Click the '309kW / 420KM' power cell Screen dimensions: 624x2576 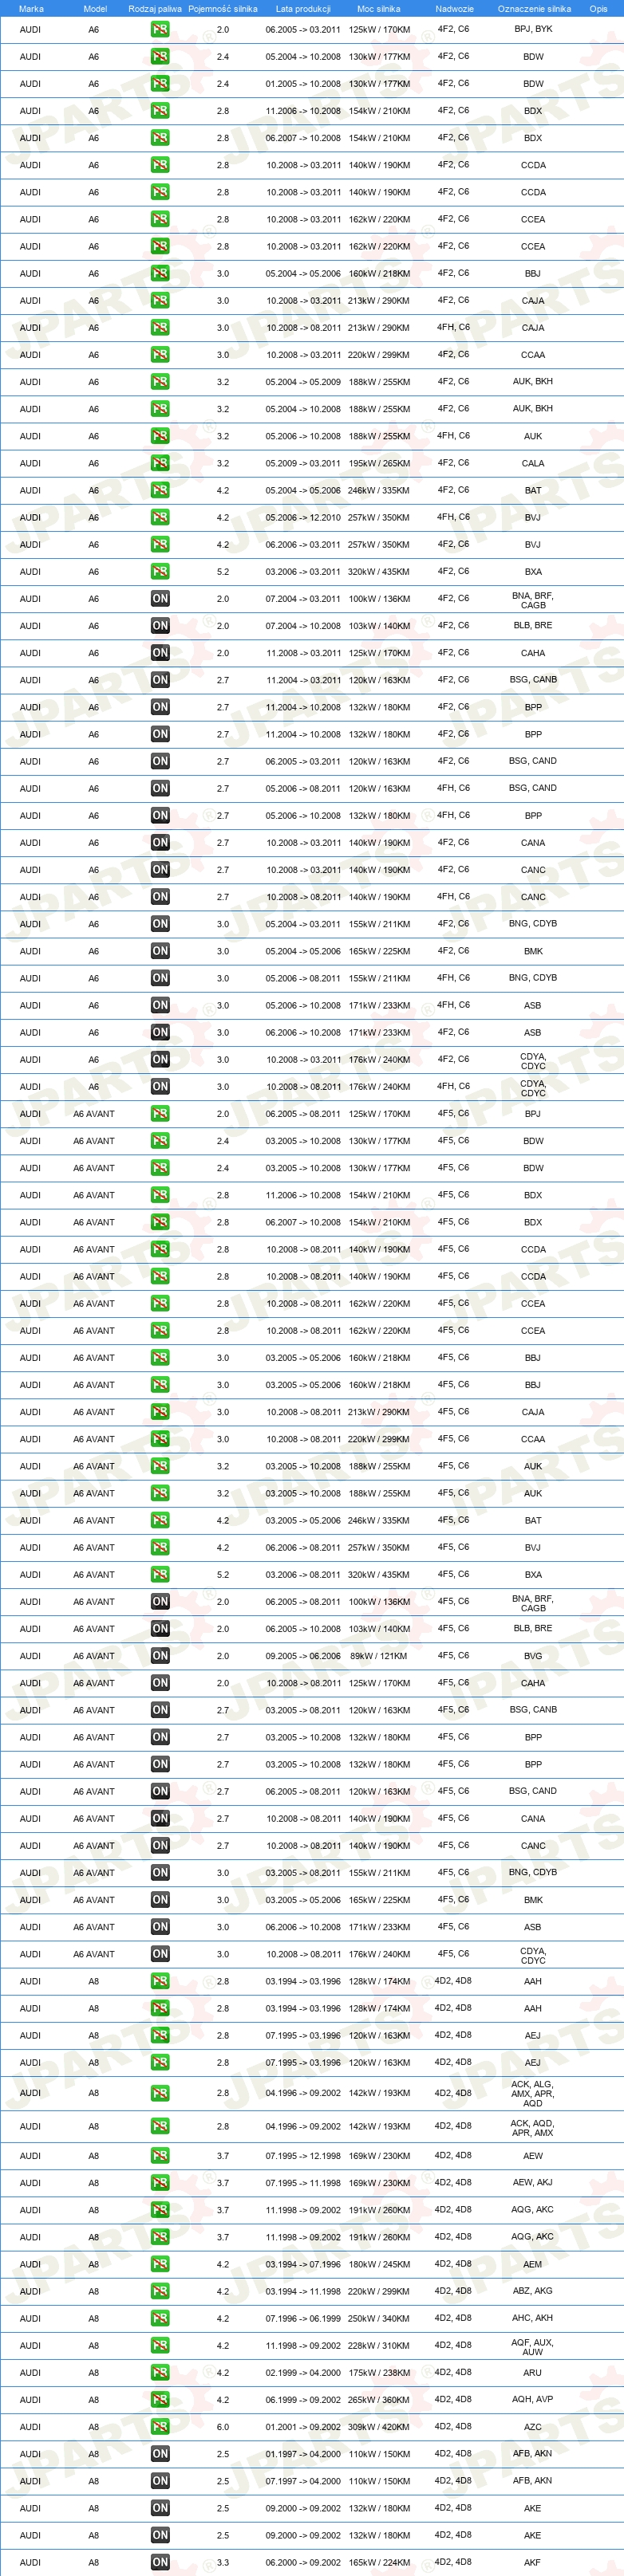click(380, 2427)
